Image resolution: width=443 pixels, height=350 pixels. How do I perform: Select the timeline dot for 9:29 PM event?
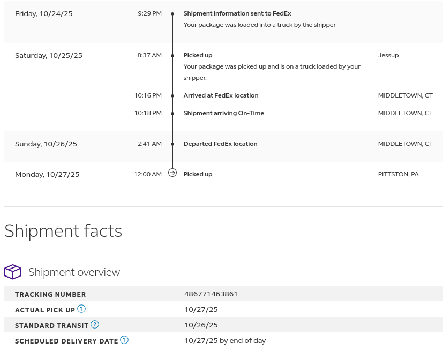click(172, 14)
